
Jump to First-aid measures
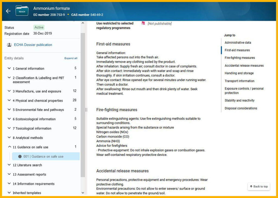click(x=237, y=50)
